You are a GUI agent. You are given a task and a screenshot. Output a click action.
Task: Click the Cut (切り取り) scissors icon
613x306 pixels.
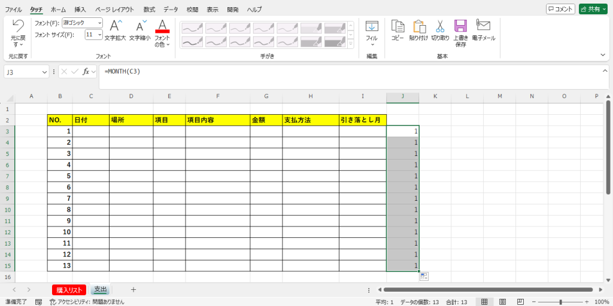click(440, 26)
